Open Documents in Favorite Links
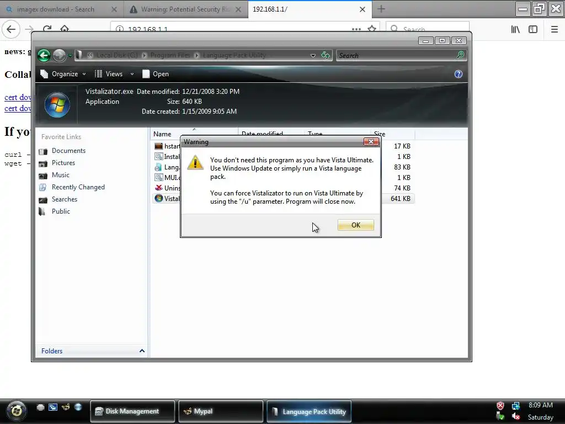The height and width of the screenshot is (424, 565). 68,151
